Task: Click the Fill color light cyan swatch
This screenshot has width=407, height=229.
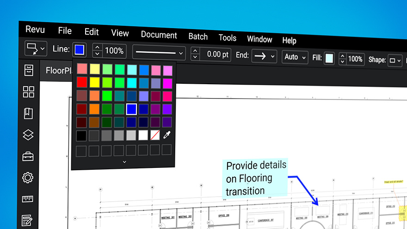Action: tap(329, 58)
